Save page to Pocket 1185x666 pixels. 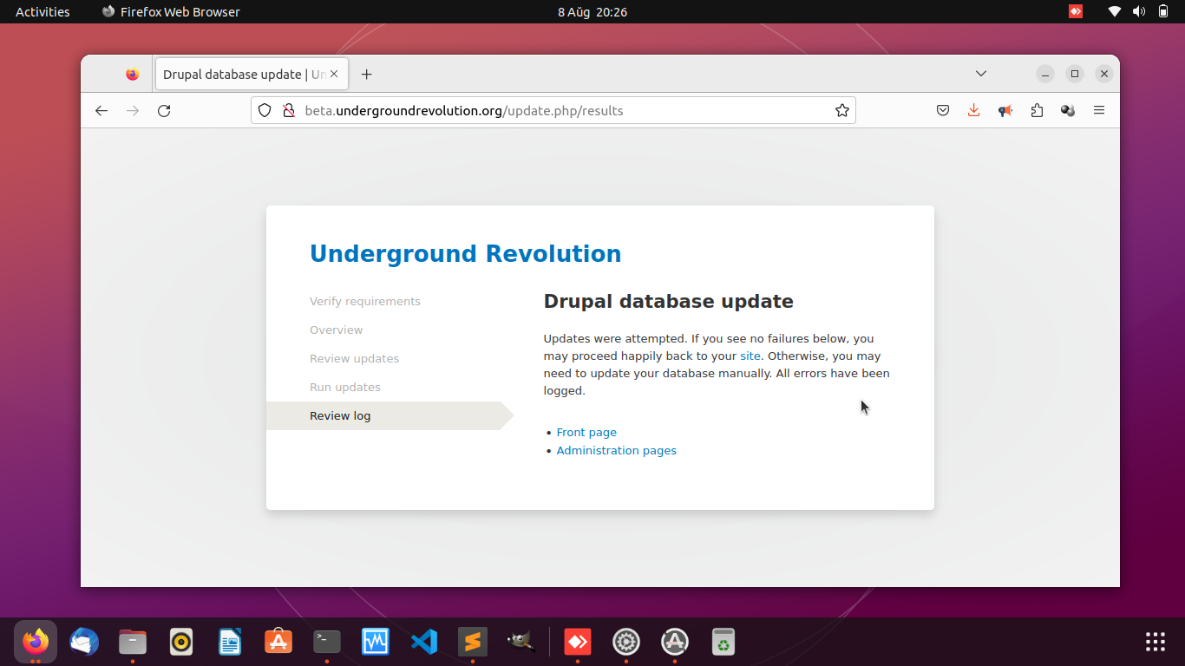click(x=943, y=111)
